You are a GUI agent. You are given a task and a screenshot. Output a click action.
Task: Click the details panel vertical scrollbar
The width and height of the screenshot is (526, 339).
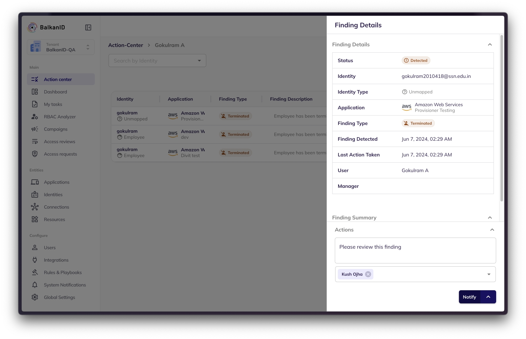pos(502,118)
